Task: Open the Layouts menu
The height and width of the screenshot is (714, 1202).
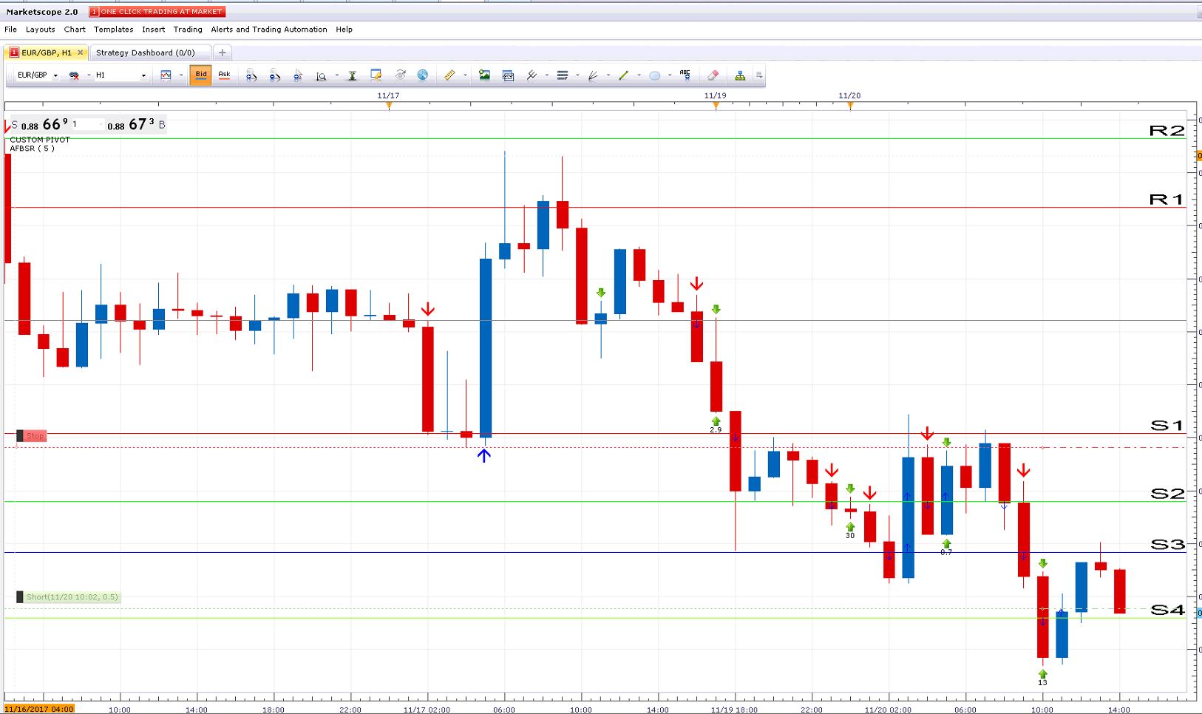Action: [x=40, y=30]
